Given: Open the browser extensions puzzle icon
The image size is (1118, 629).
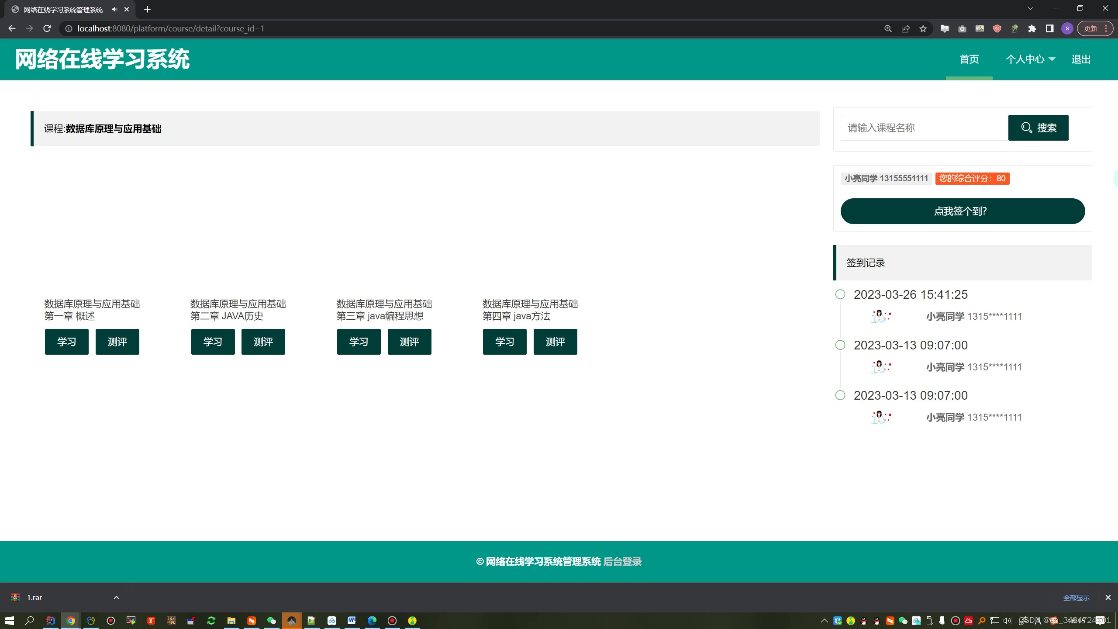Looking at the screenshot, I should 1032,28.
